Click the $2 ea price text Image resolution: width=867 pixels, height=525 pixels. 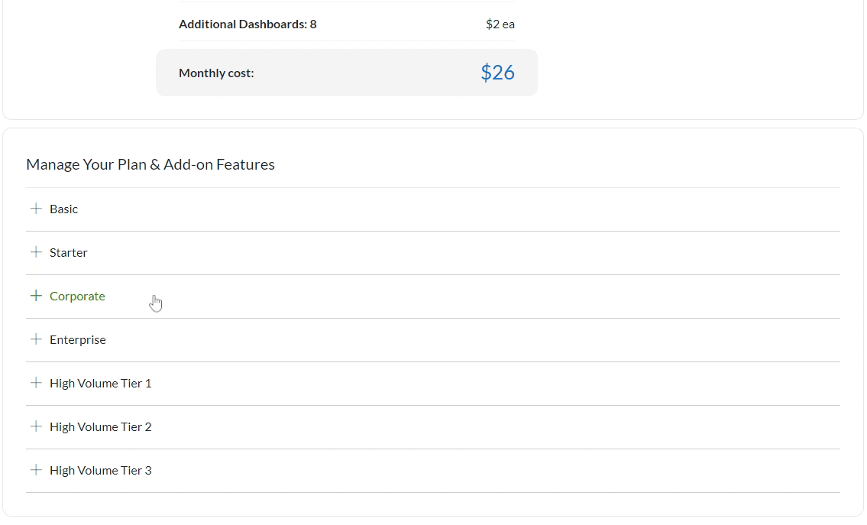[x=500, y=24]
